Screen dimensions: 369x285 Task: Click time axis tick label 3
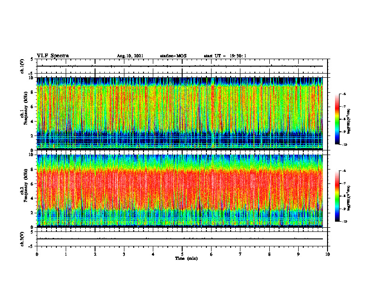coord(124,254)
